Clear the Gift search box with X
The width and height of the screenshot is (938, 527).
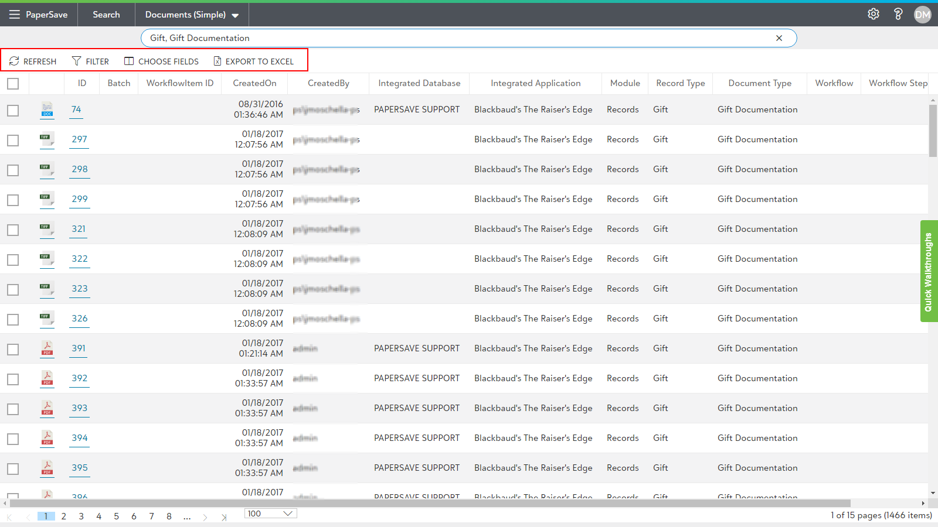coord(779,38)
